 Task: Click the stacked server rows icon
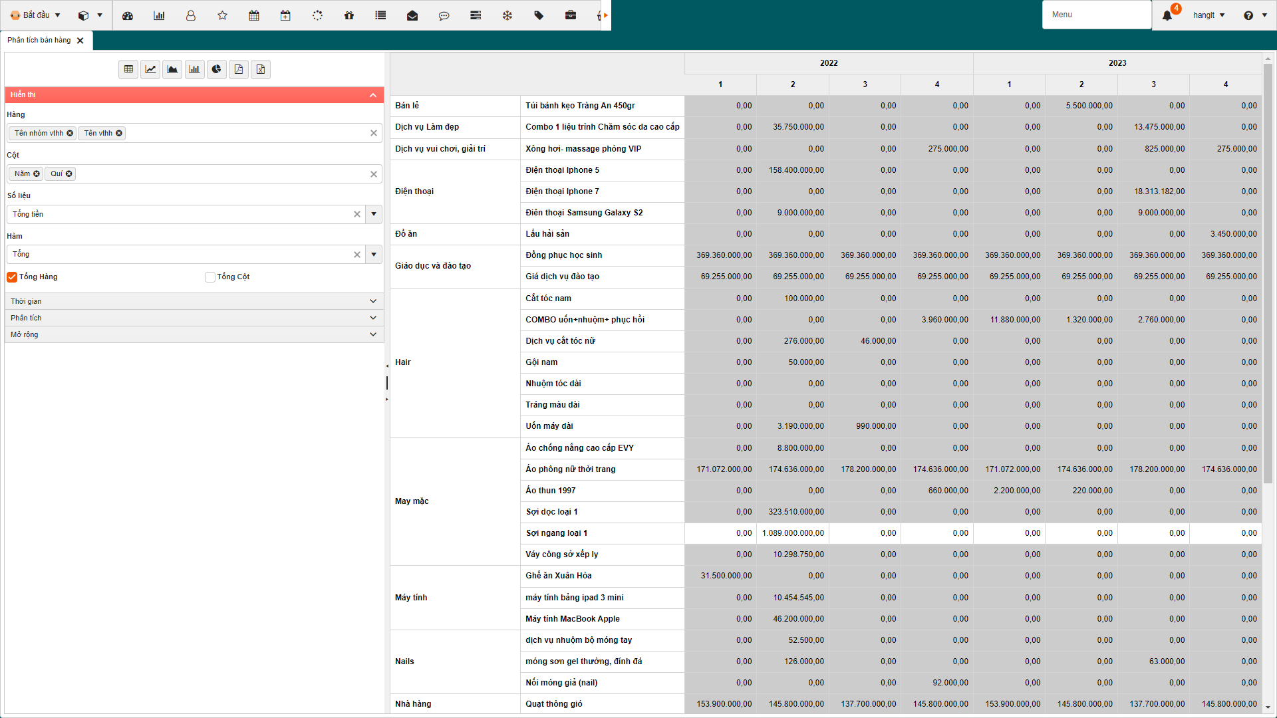coord(476,15)
